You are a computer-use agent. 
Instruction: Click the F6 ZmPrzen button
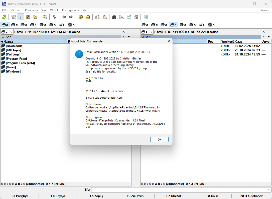point(135,196)
